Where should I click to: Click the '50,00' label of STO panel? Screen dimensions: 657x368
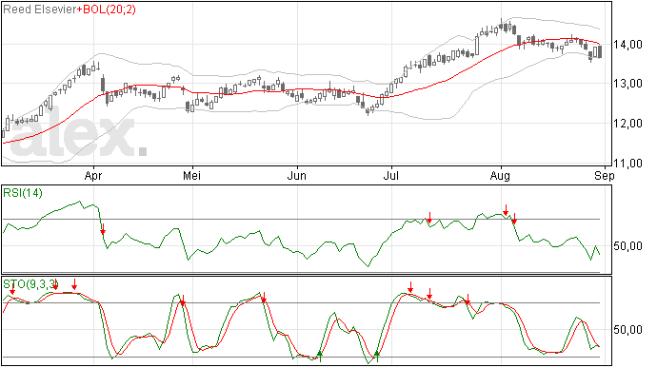[627, 330]
